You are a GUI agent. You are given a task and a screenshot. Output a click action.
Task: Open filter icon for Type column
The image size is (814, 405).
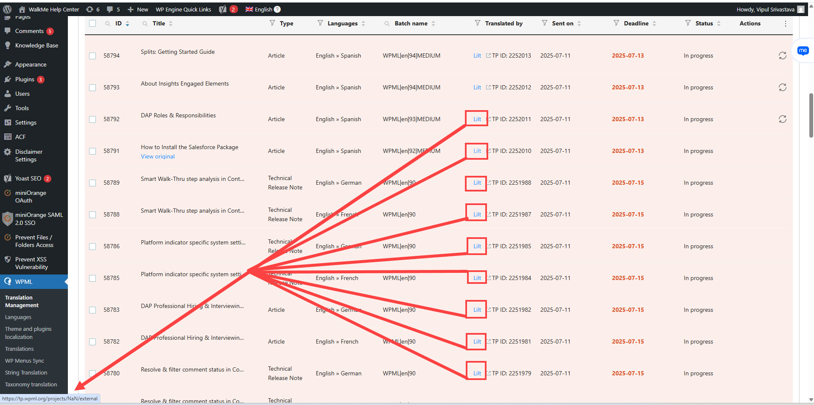(x=272, y=23)
